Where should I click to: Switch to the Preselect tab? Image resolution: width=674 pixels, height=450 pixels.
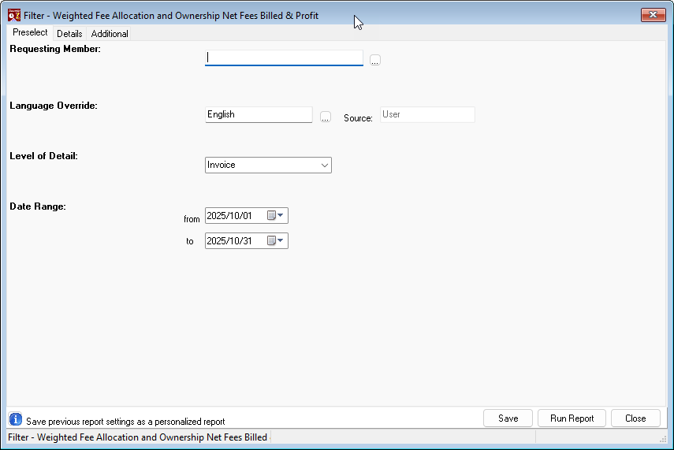click(30, 32)
